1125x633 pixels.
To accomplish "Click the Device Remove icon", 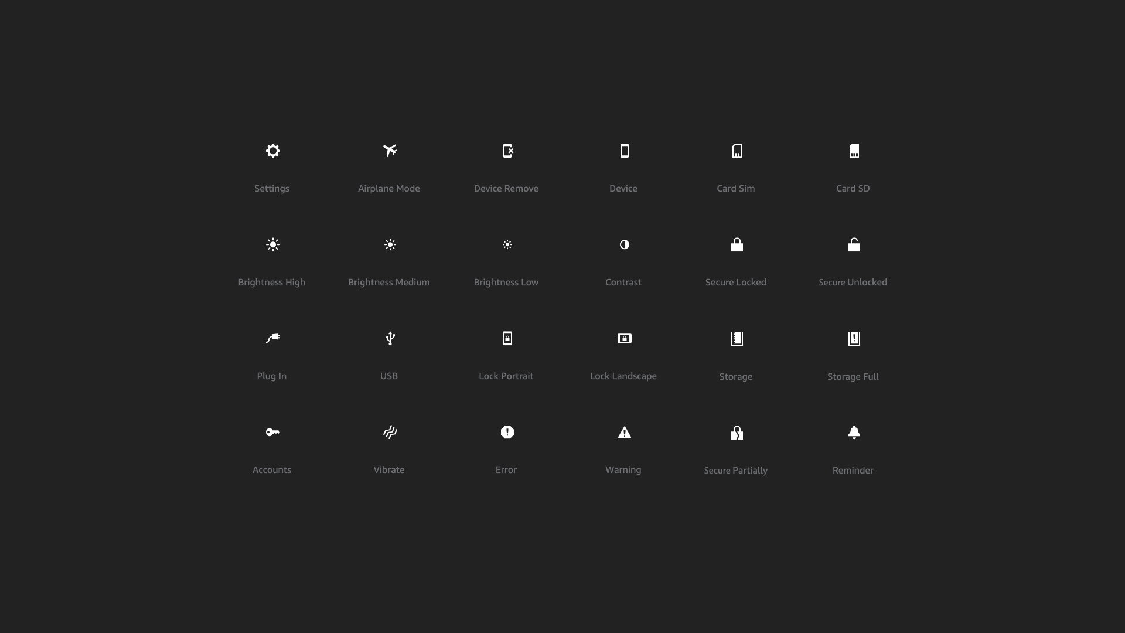I will [507, 151].
